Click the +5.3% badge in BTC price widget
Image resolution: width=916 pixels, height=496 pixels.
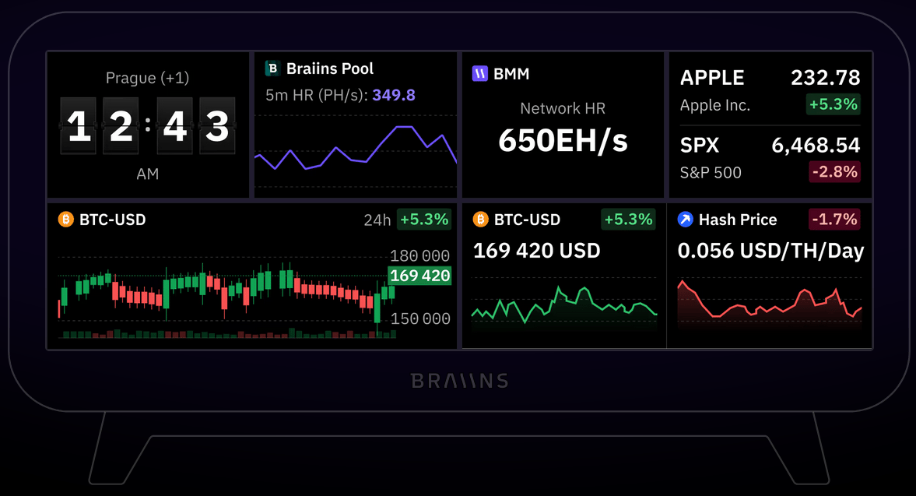click(x=629, y=220)
